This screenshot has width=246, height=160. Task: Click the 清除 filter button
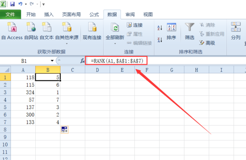point(207,25)
